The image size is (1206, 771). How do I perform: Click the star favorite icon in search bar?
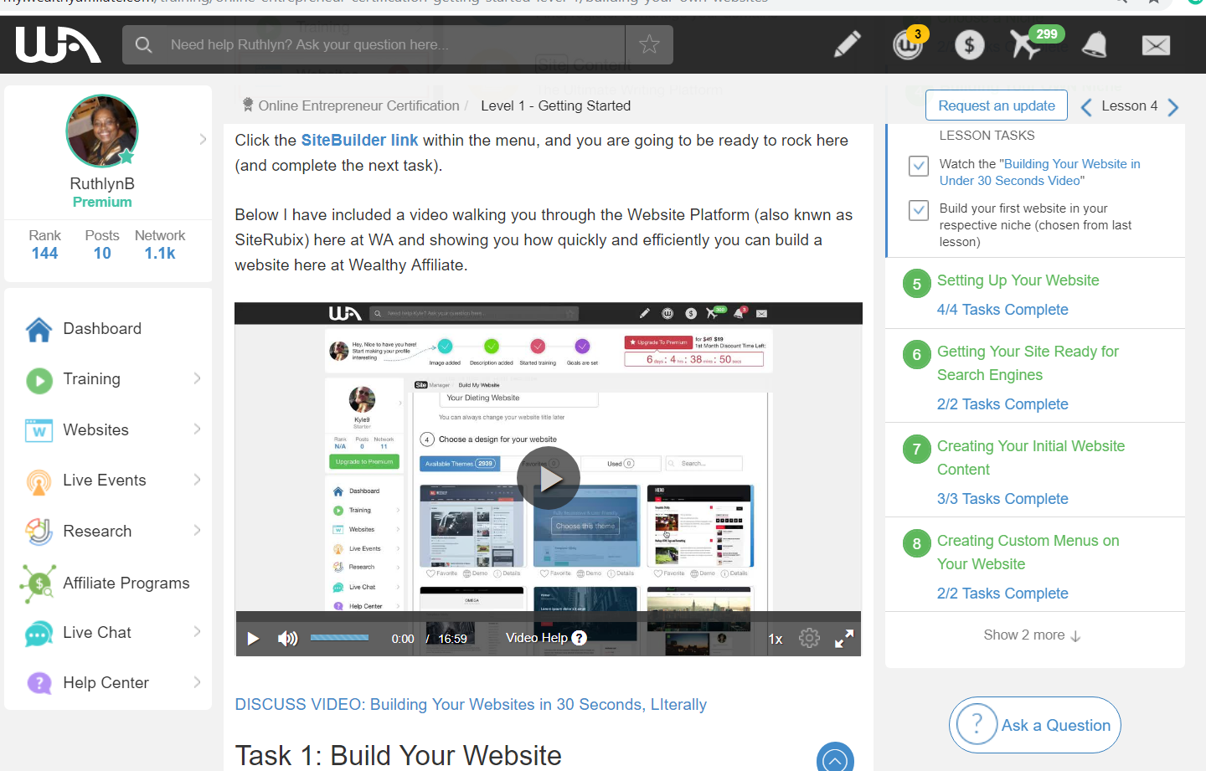tap(649, 44)
